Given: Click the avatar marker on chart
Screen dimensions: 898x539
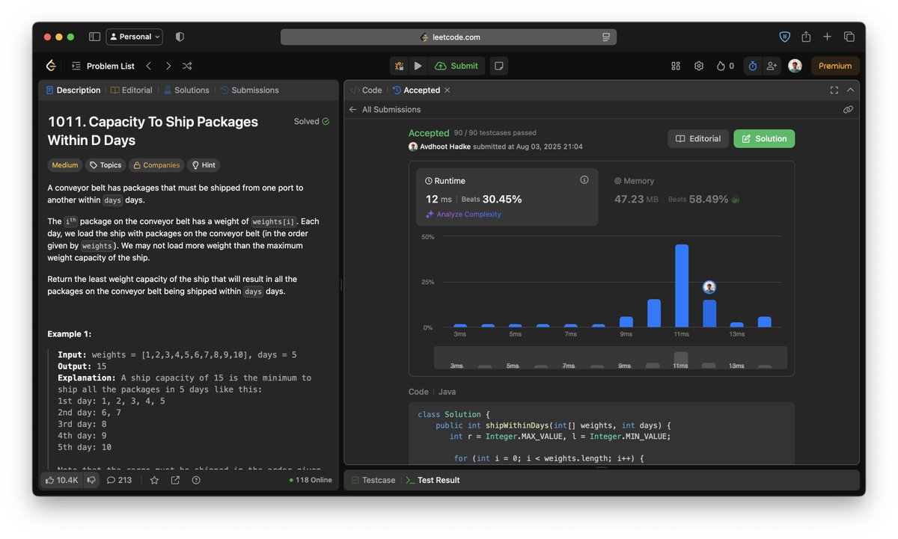Looking at the screenshot, I should tap(709, 287).
